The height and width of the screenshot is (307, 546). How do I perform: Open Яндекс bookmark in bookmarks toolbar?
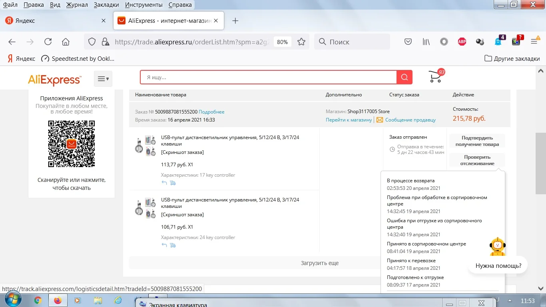[x=22, y=58]
